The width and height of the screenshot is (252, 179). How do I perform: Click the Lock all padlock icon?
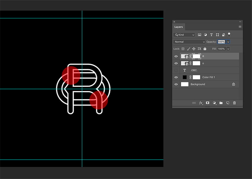[x=205, y=49]
